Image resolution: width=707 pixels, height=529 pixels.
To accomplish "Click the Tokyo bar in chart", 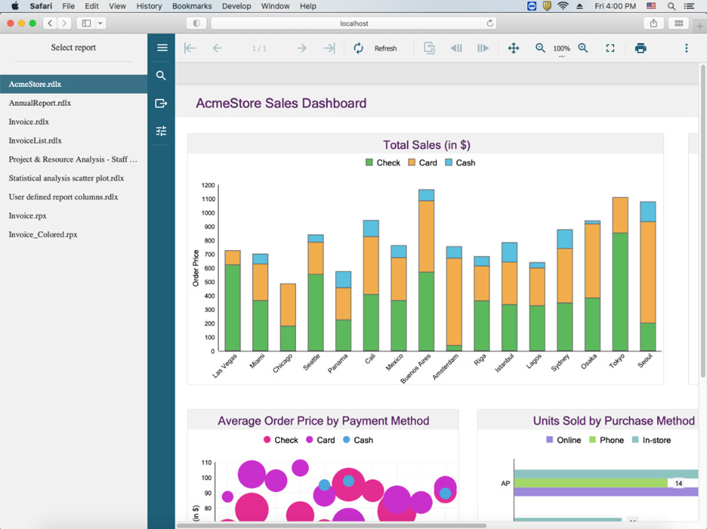I will (x=620, y=274).
